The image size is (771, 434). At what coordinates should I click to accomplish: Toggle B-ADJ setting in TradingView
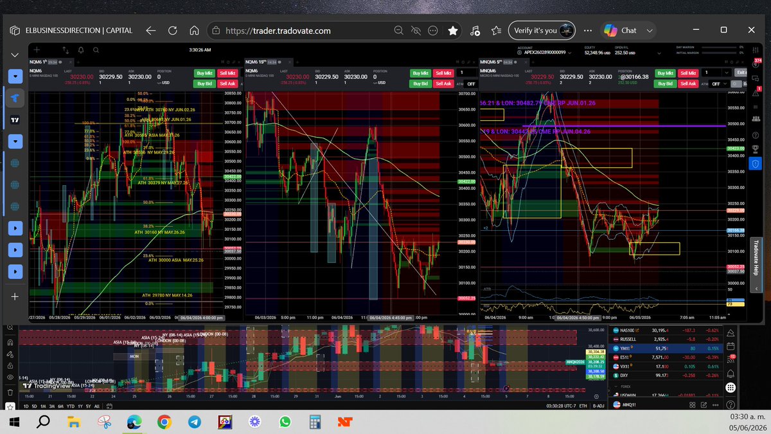click(599, 406)
